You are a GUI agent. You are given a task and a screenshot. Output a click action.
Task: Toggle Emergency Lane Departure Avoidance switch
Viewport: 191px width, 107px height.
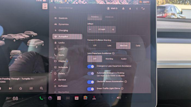[x=91, y=67]
